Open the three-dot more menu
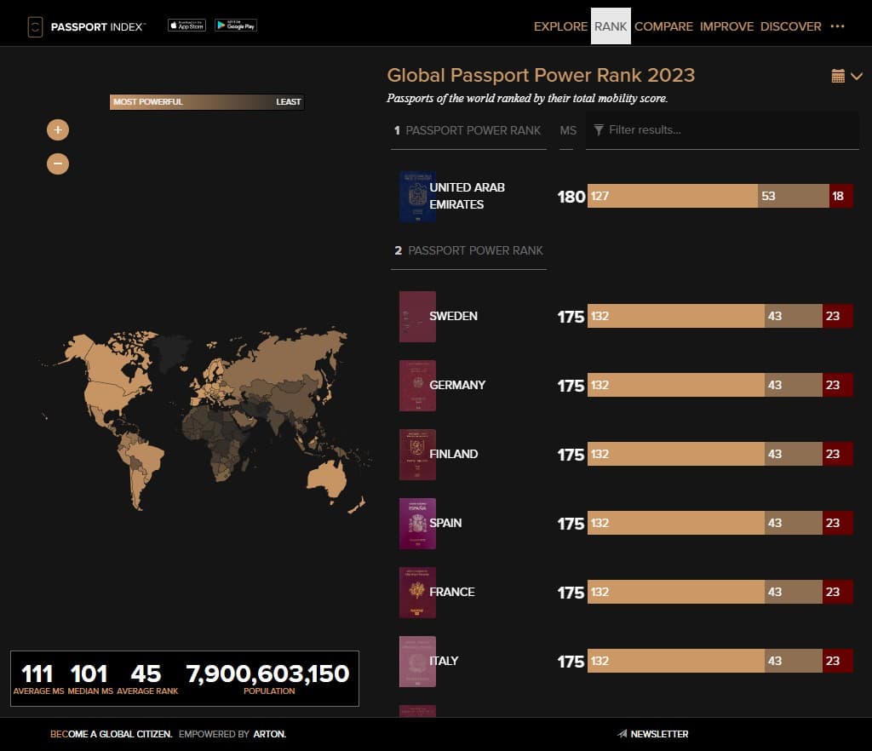The width and height of the screenshot is (872, 751). coord(837,26)
